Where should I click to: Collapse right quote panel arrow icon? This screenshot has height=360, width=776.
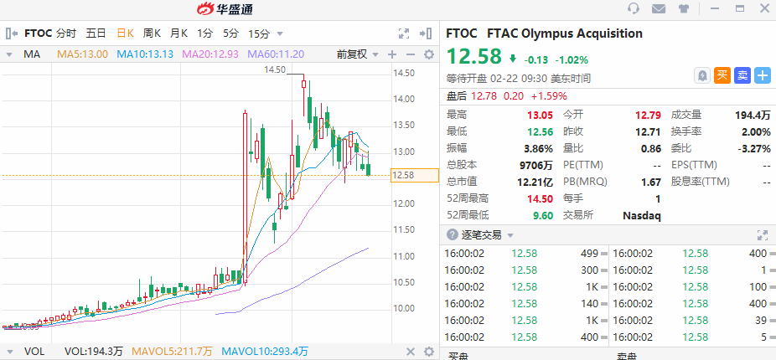coord(425,33)
